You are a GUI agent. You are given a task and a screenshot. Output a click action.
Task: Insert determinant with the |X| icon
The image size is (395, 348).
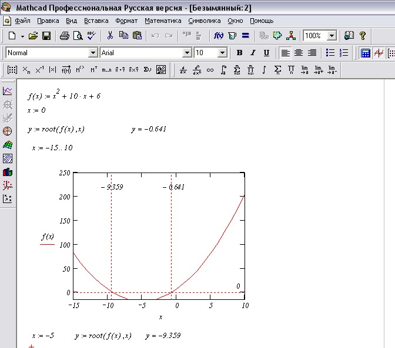(52, 70)
